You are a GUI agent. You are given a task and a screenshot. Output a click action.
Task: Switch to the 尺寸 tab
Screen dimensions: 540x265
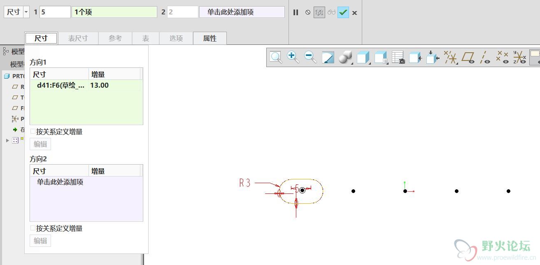pos(41,38)
